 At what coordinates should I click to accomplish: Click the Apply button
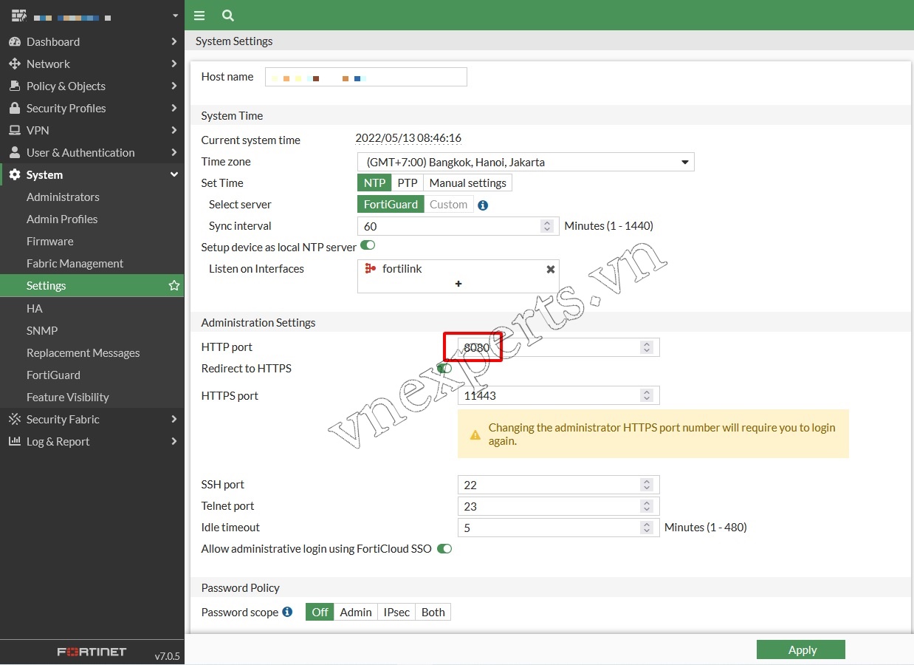pyautogui.click(x=800, y=649)
